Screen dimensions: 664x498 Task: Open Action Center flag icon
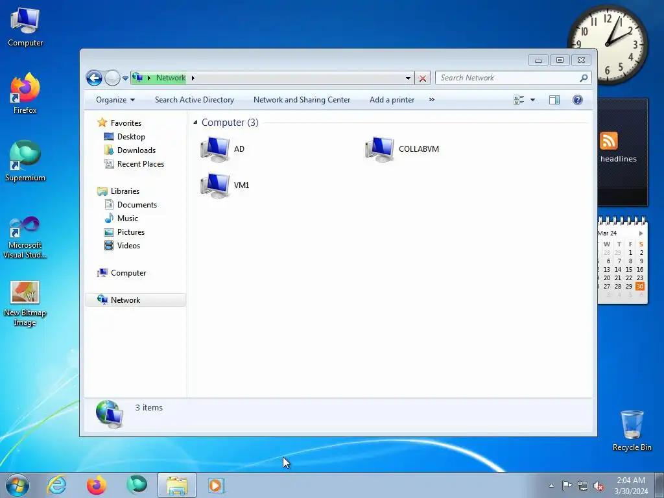click(x=567, y=486)
